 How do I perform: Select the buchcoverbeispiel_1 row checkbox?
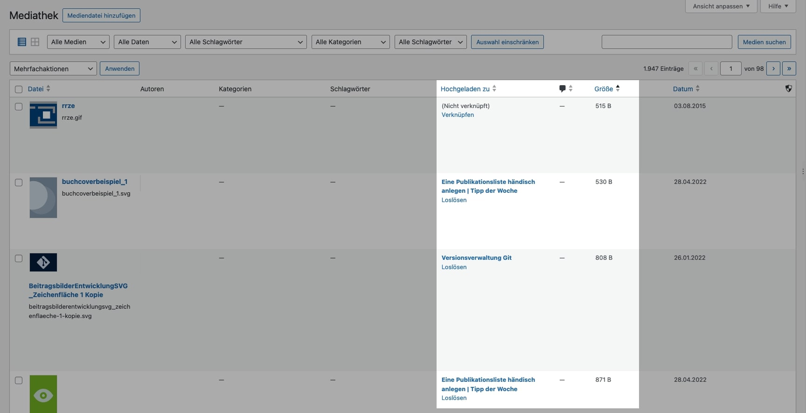click(x=19, y=183)
